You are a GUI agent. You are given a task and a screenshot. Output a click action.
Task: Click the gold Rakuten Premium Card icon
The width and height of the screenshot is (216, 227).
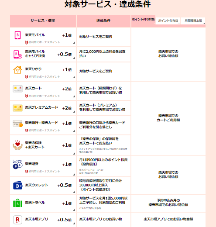tap(17, 108)
